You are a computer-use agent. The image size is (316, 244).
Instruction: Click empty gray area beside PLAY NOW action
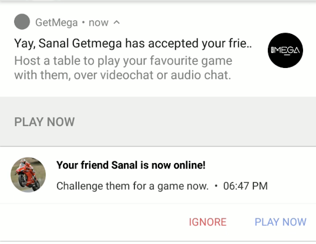tap(196, 122)
